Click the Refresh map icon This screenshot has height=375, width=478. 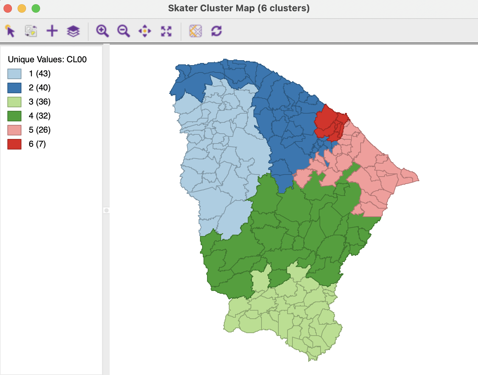[x=217, y=31]
